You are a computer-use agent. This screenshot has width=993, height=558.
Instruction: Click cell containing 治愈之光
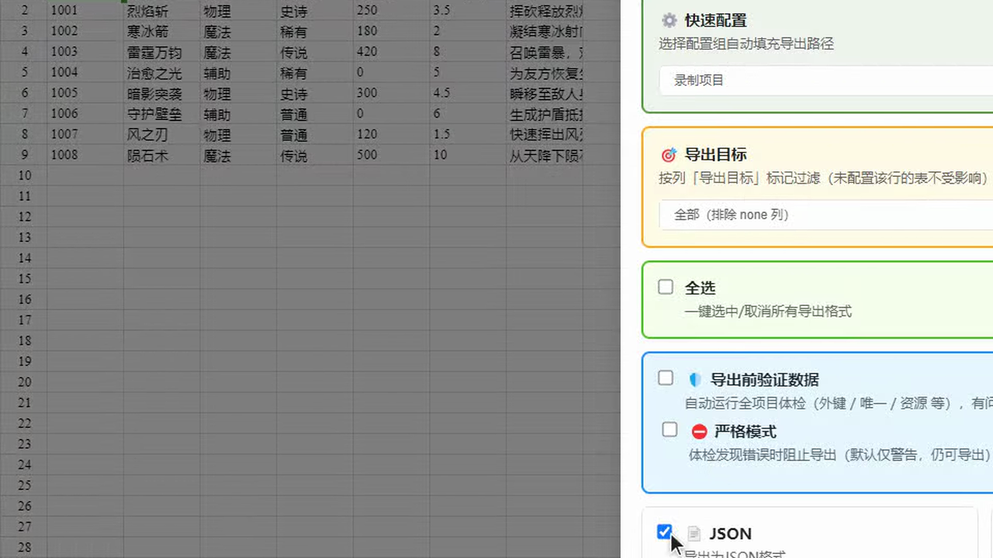coord(162,73)
